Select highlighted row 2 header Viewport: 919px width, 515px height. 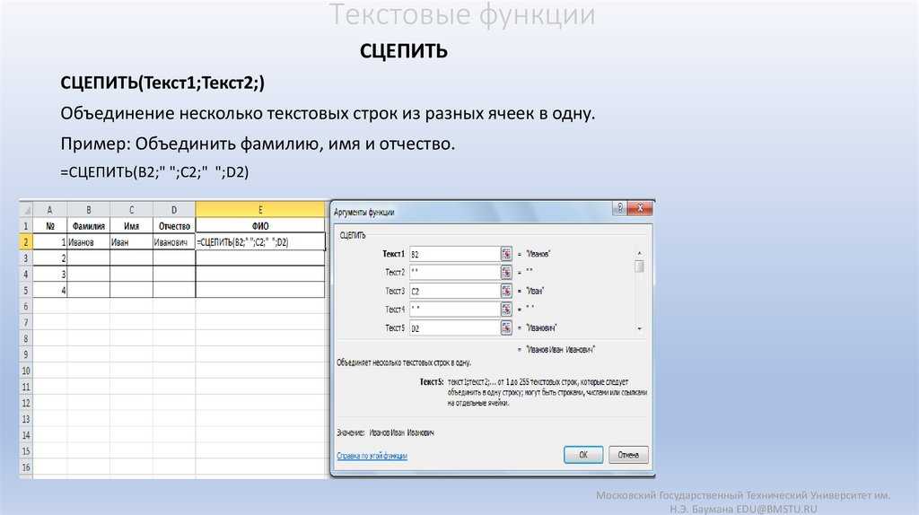click(26, 241)
